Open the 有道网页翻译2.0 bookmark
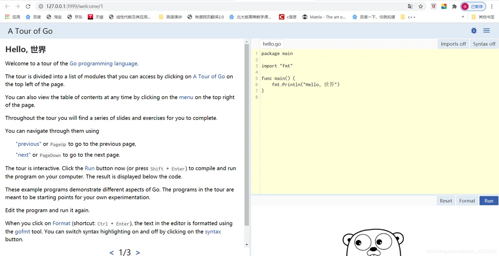Viewport: 499px width, 256px height. (205, 17)
